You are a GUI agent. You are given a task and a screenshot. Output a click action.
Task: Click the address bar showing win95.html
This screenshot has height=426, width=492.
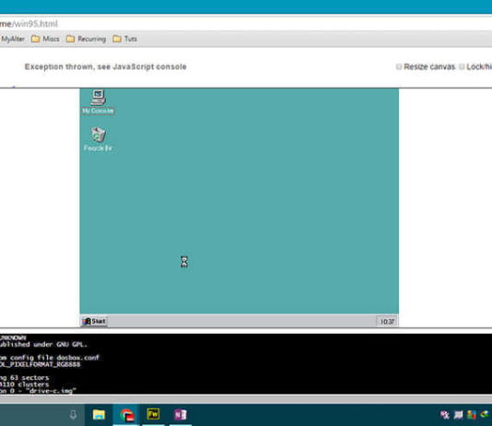click(246, 24)
